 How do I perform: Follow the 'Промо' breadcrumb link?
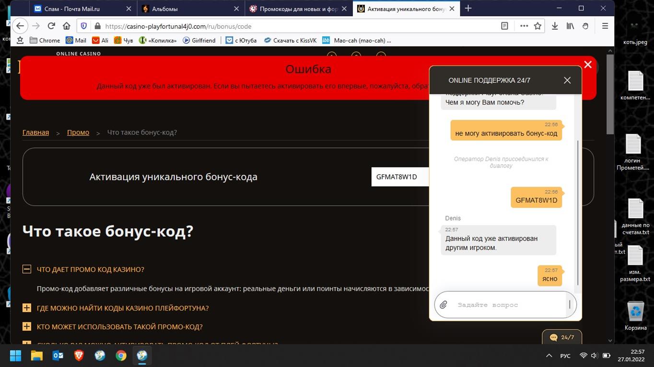(78, 133)
